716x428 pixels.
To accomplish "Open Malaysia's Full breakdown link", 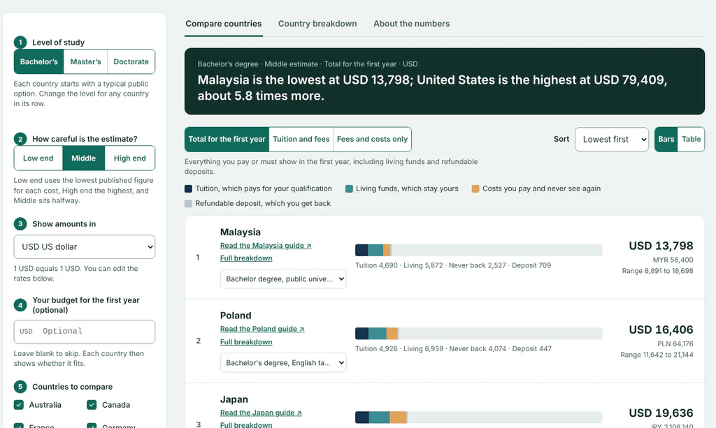I will click(x=246, y=258).
